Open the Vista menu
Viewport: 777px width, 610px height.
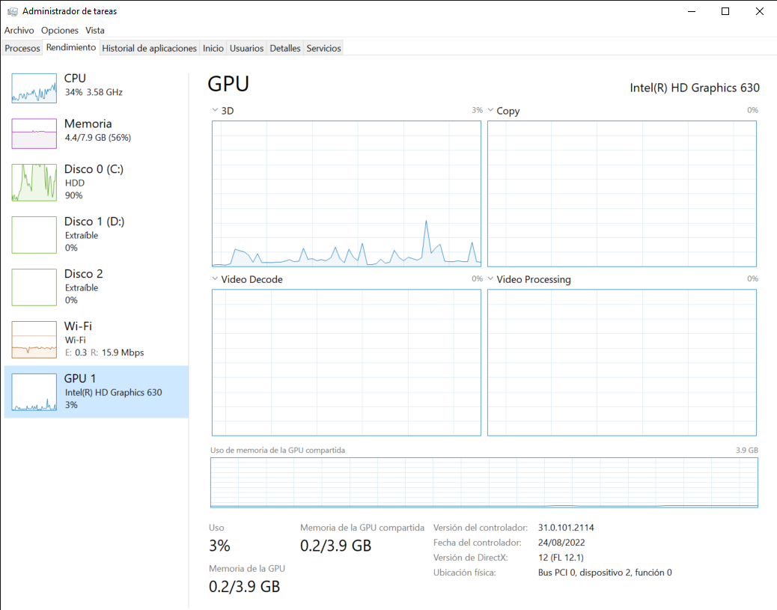(x=94, y=30)
